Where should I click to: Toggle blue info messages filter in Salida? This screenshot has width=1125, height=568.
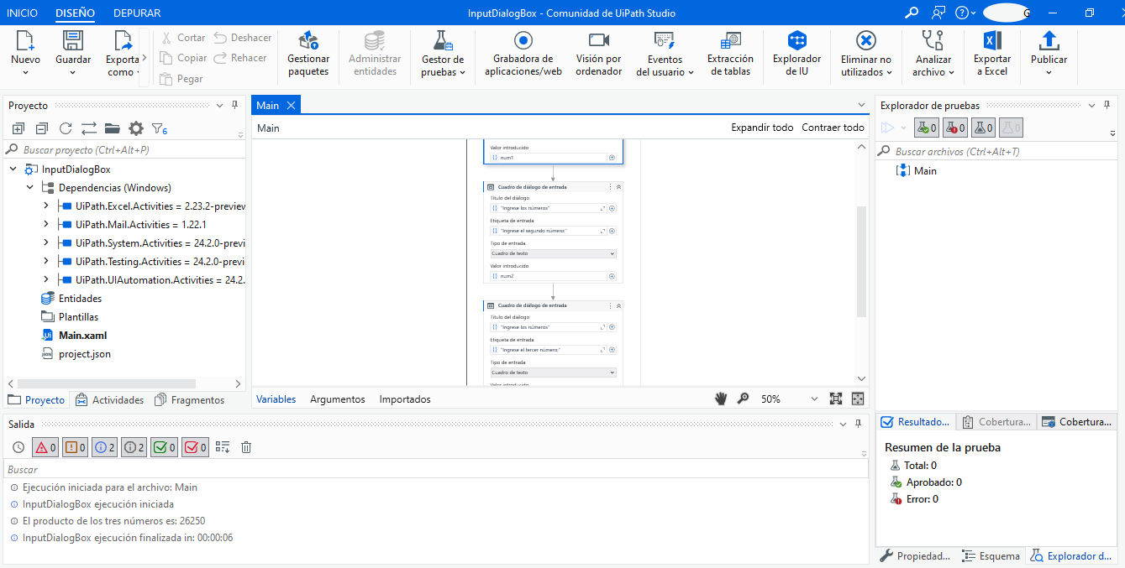click(x=105, y=447)
